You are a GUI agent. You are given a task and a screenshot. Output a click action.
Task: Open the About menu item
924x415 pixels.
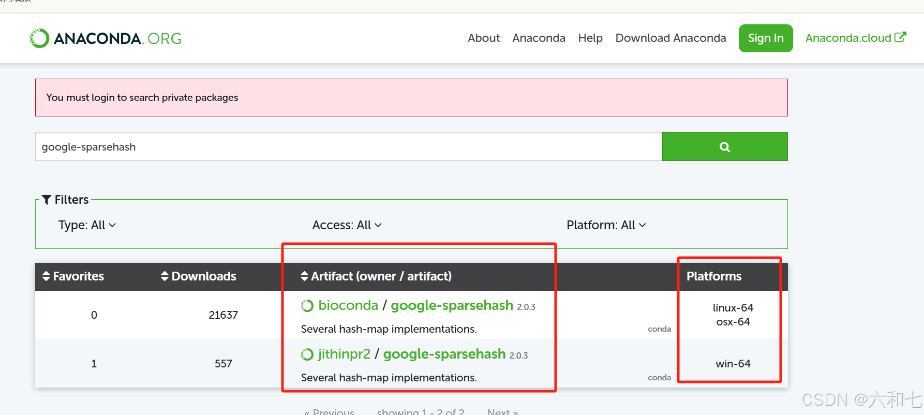point(484,38)
